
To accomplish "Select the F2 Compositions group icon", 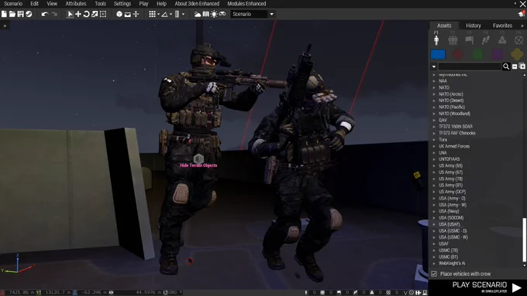I will 453,40.
